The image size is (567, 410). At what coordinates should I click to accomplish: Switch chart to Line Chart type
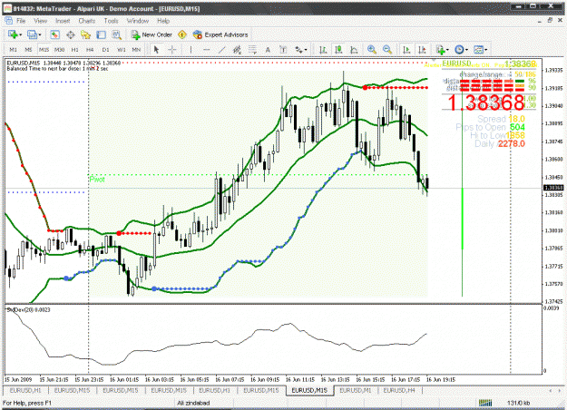coord(354,50)
